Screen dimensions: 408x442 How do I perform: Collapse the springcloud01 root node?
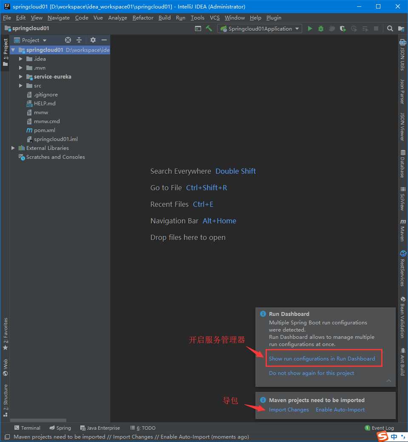click(x=13, y=50)
